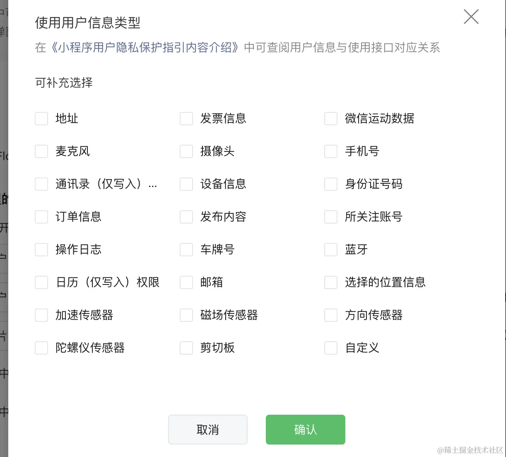Select 选择的位置信息 (Chosen location info)

[x=331, y=282]
